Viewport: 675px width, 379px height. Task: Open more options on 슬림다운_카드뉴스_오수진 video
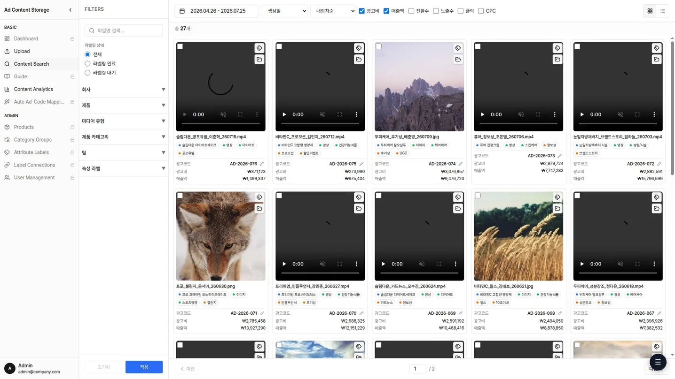tap(455, 264)
